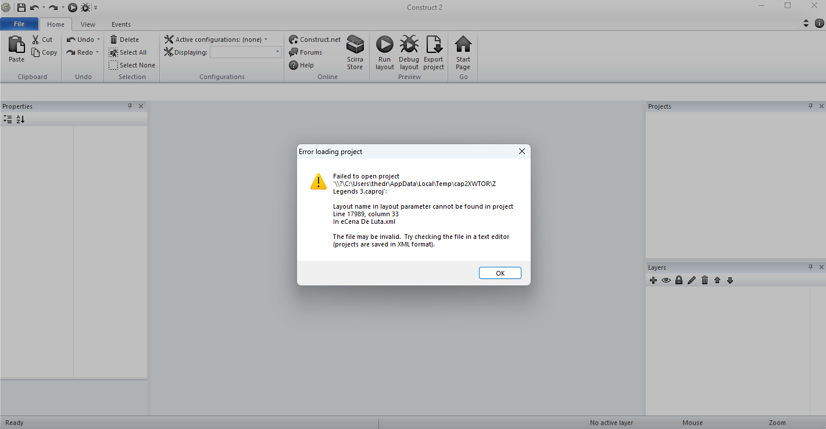Click 'No active layer' in status bar
This screenshot has height=429, width=826.
pos(611,423)
